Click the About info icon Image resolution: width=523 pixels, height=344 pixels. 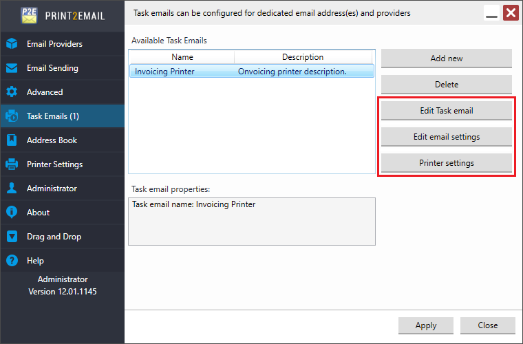pos(12,213)
